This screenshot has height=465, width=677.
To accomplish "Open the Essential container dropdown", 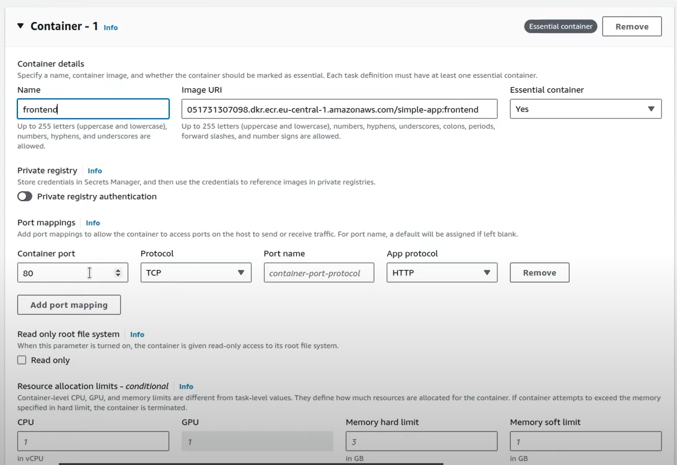I will tap(585, 109).
